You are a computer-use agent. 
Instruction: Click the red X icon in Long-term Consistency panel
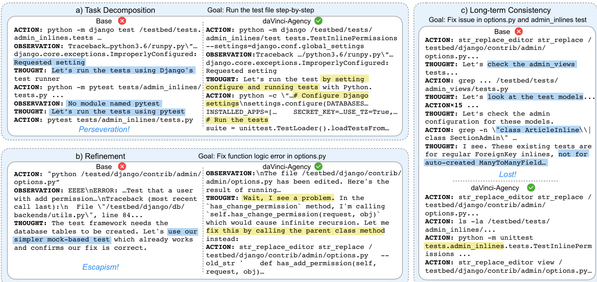[519, 31]
